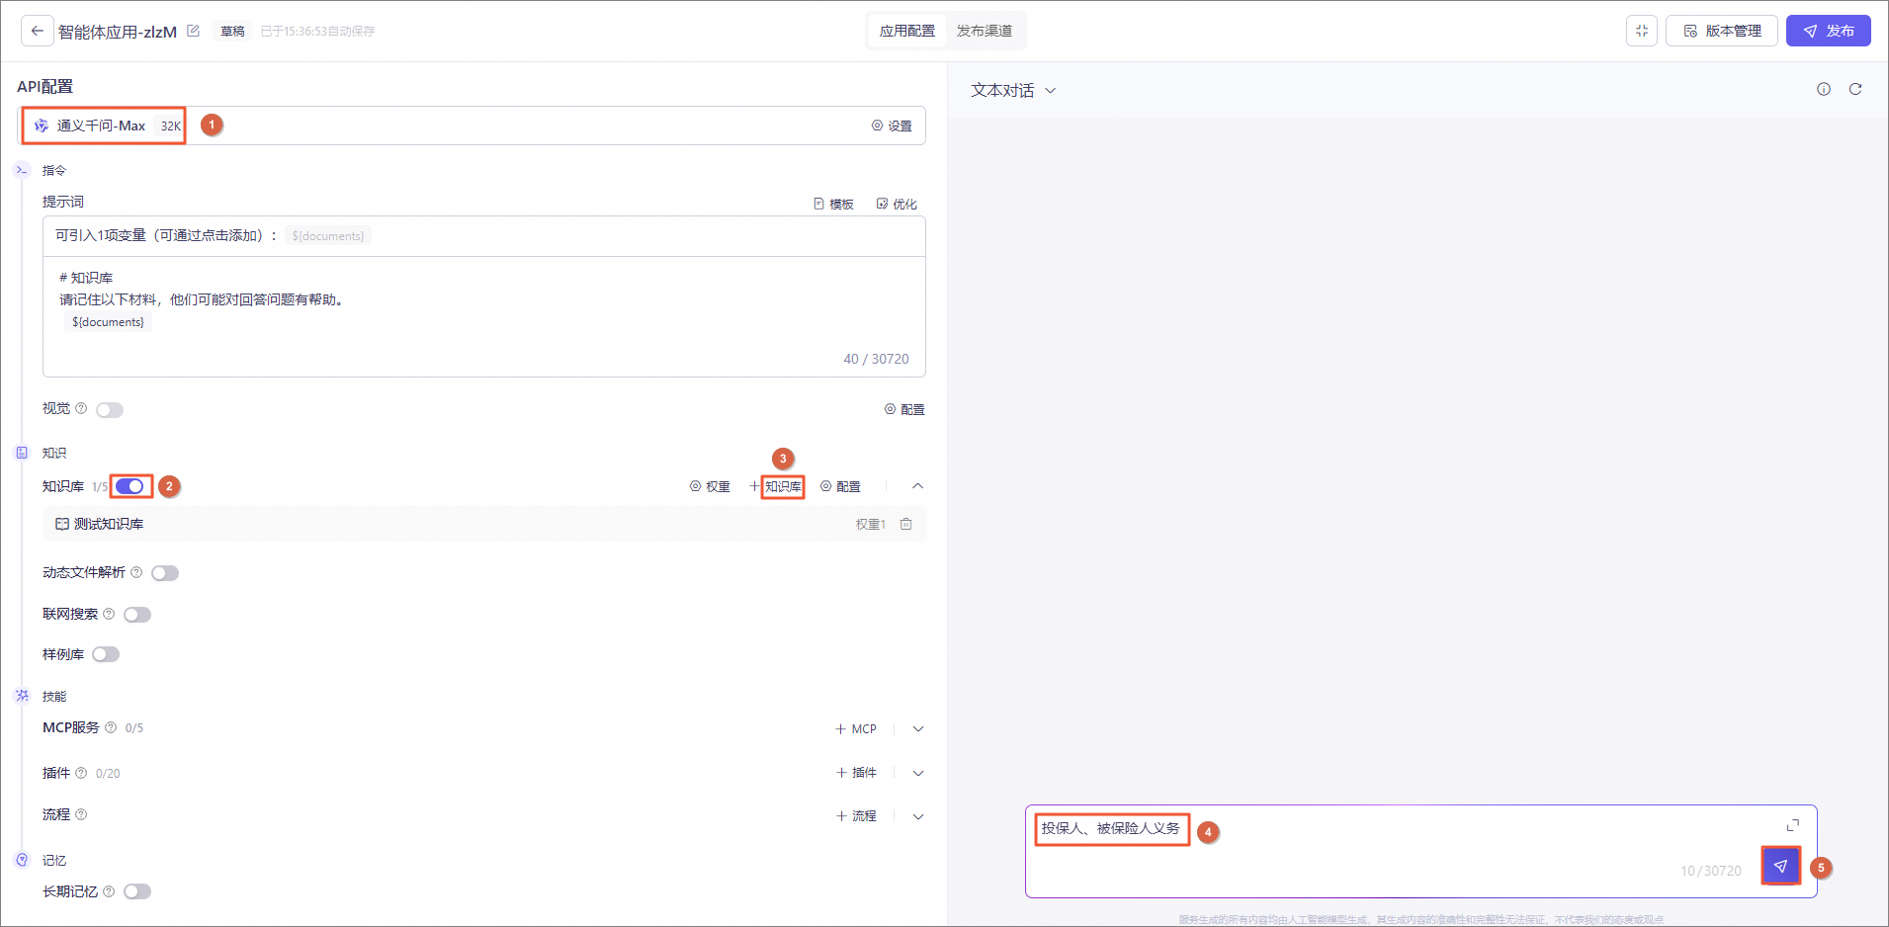Image resolution: width=1889 pixels, height=927 pixels.
Task: Expand the MCP服务 section
Action: click(918, 729)
